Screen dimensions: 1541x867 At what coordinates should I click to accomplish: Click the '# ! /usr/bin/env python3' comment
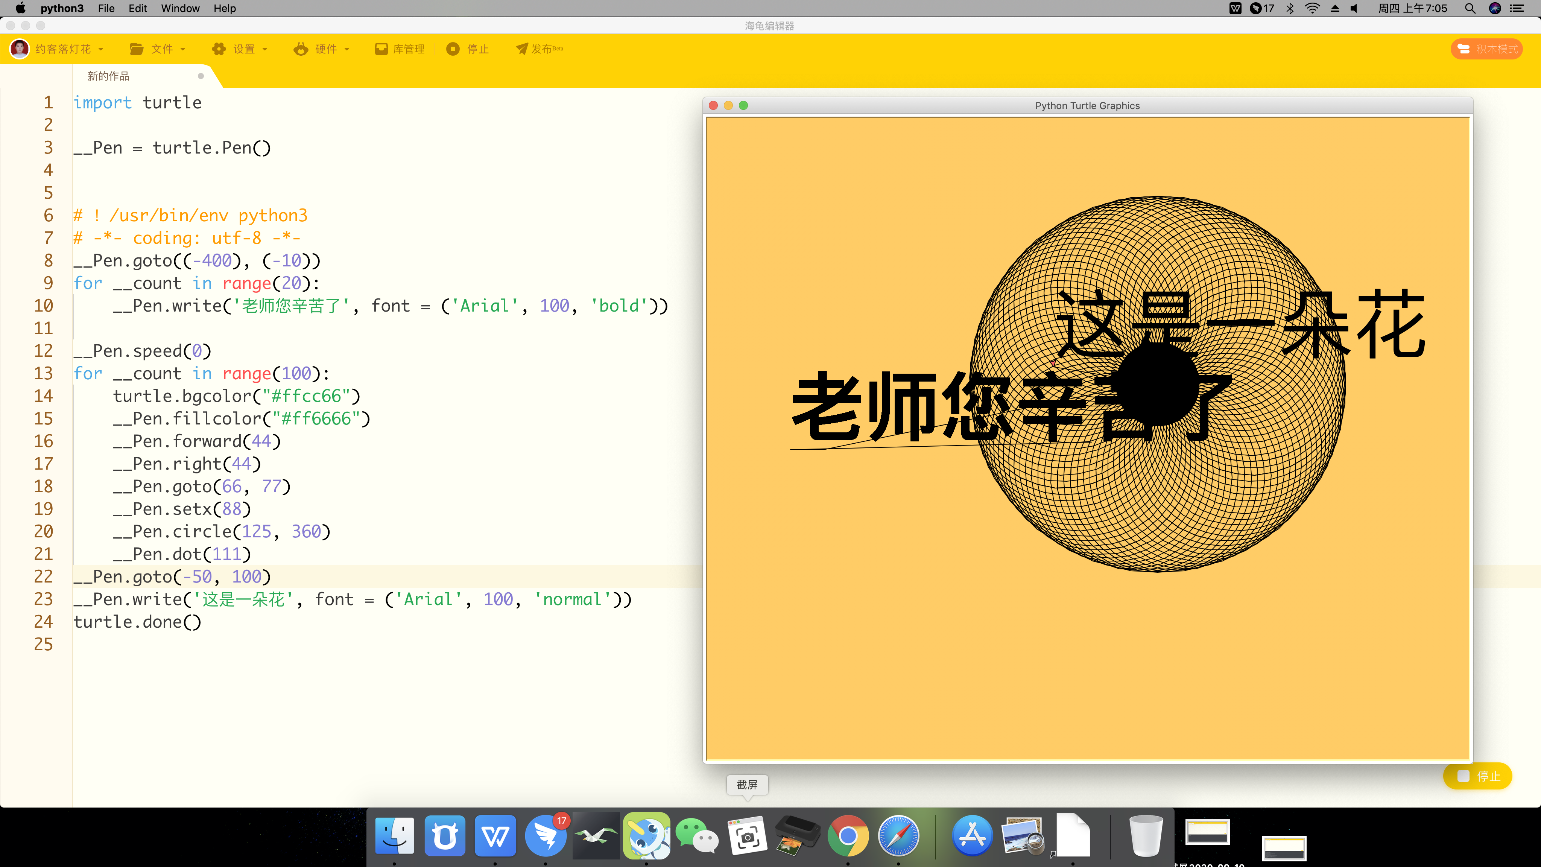(190, 215)
